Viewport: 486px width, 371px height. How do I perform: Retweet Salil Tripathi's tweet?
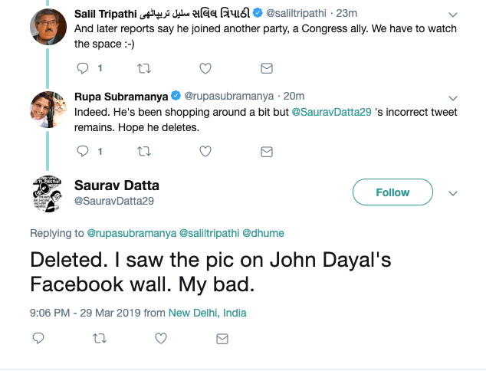143,68
